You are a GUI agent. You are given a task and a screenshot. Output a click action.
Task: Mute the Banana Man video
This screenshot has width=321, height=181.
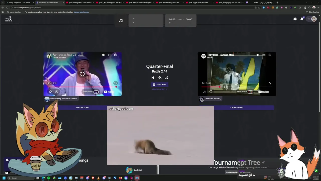(x=258, y=55)
